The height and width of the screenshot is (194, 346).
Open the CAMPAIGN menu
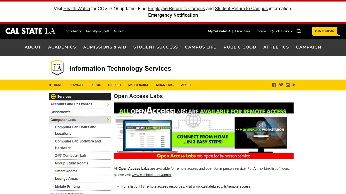309,47
